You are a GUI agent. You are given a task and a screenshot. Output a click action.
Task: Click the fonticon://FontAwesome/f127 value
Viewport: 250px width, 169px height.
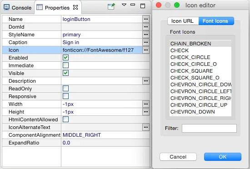pyautogui.click(x=98, y=50)
